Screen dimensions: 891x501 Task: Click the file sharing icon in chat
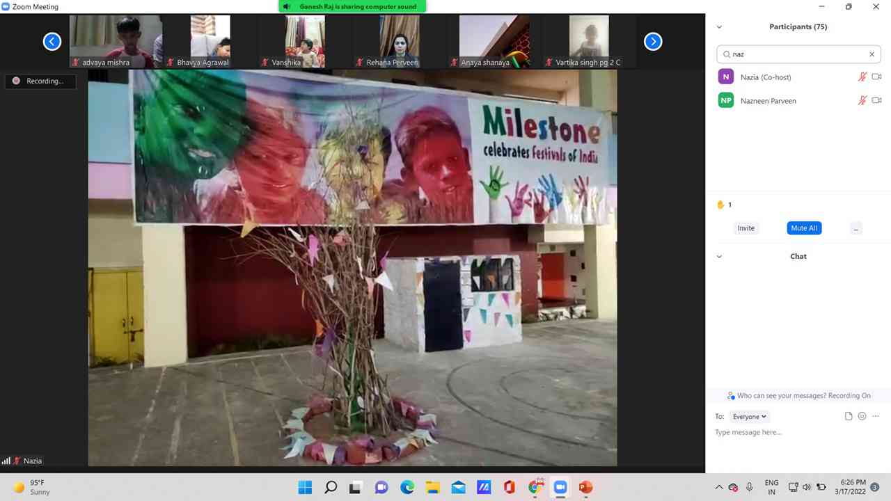849,415
